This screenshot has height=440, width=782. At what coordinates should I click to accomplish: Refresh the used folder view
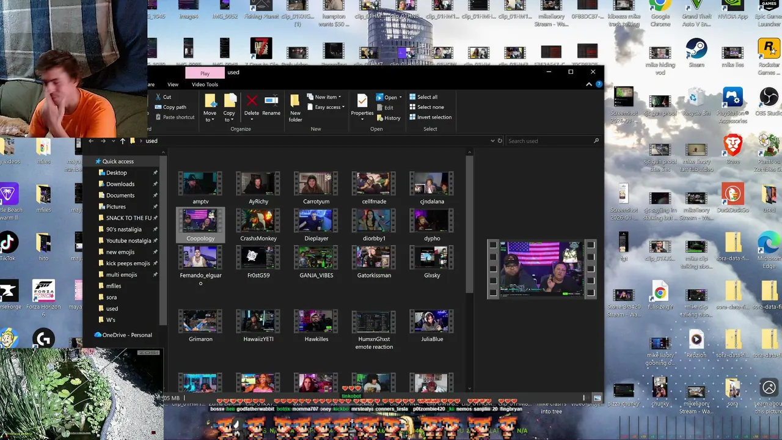click(500, 141)
